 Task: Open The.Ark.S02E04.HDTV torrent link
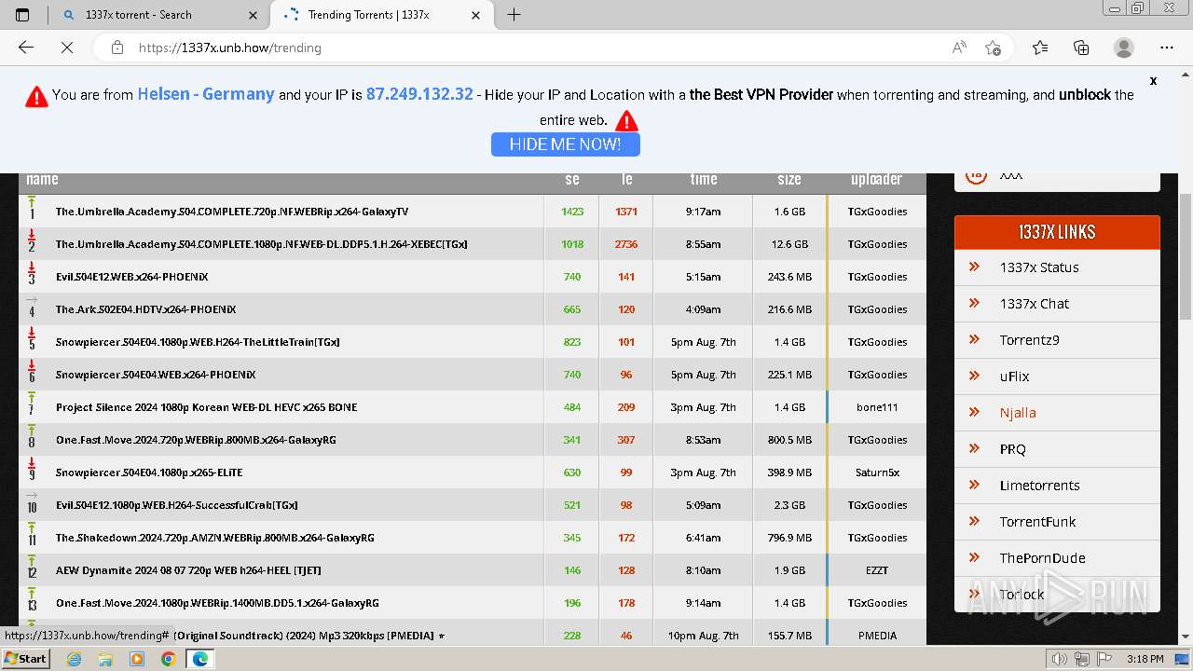coord(146,309)
